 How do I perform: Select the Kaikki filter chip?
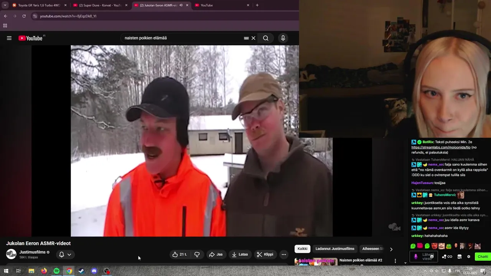(302, 249)
